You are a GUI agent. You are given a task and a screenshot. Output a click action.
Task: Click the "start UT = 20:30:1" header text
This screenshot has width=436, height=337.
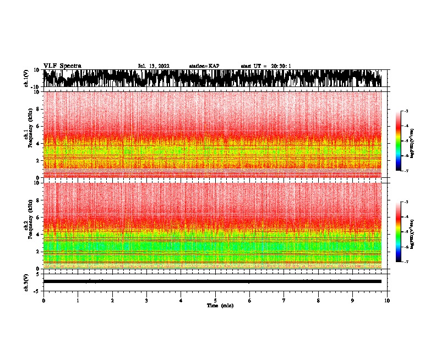point(266,66)
